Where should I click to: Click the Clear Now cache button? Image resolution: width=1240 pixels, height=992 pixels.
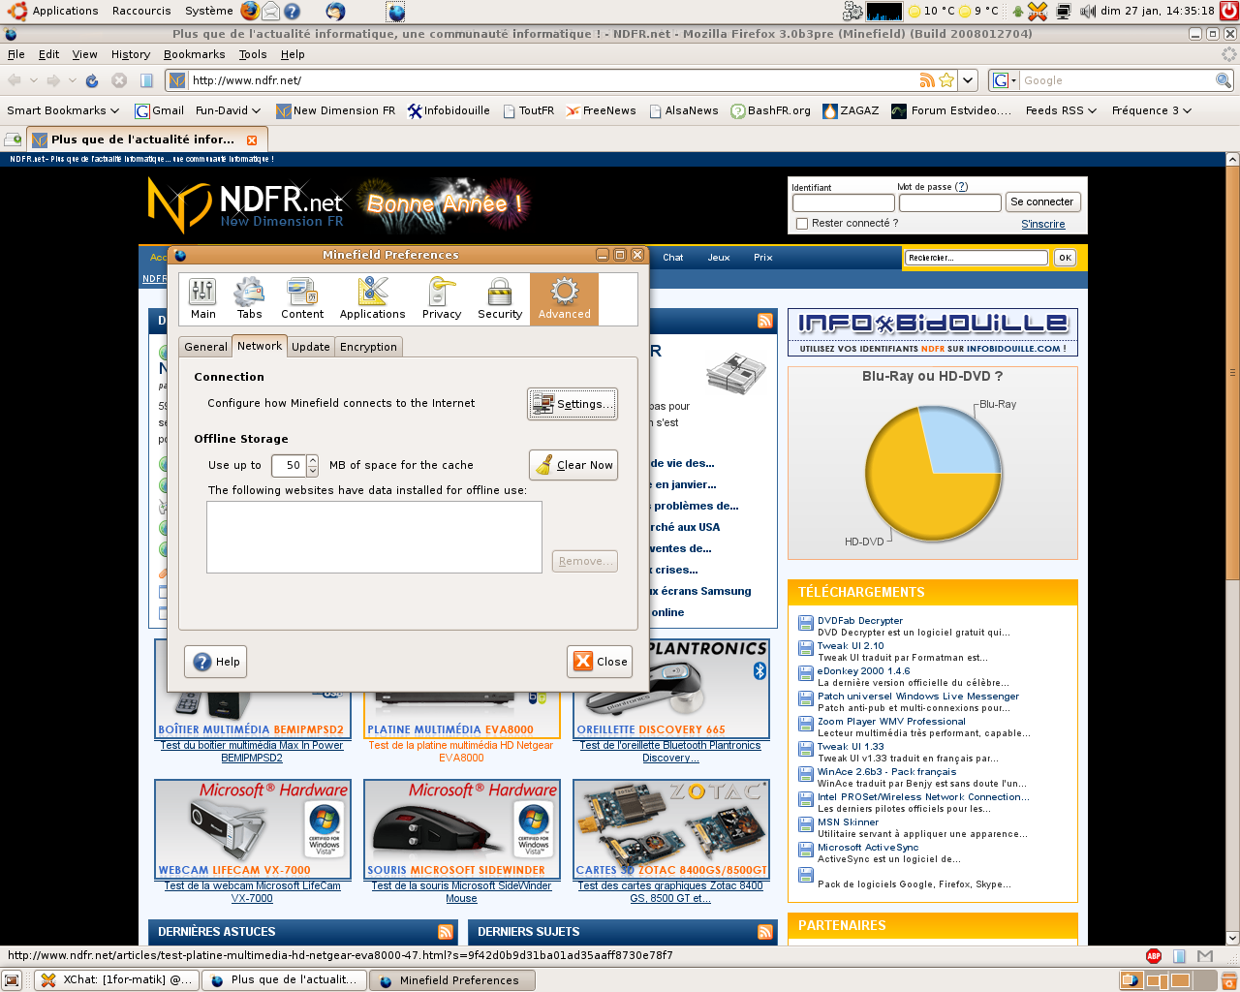tap(573, 465)
